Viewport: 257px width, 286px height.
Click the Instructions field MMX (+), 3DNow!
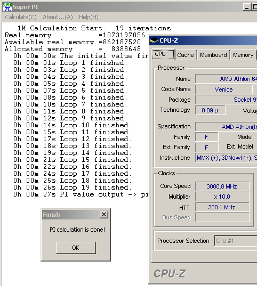point(226,158)
